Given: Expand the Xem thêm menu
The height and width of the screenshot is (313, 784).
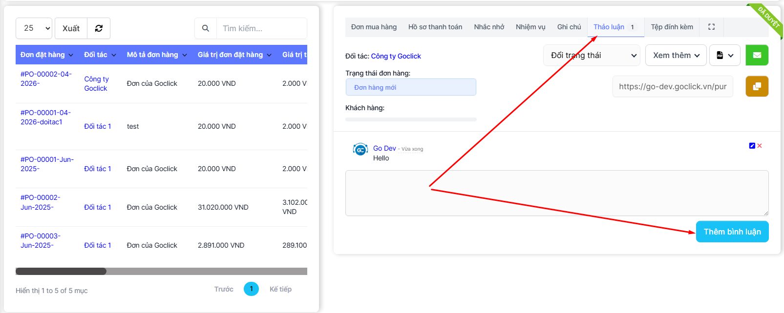Looking at the screenshot, I should point(676,55).
